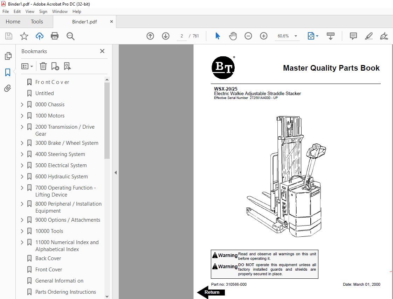
Task: Open the Page Thumbnails panel
Action: [8, 56]
